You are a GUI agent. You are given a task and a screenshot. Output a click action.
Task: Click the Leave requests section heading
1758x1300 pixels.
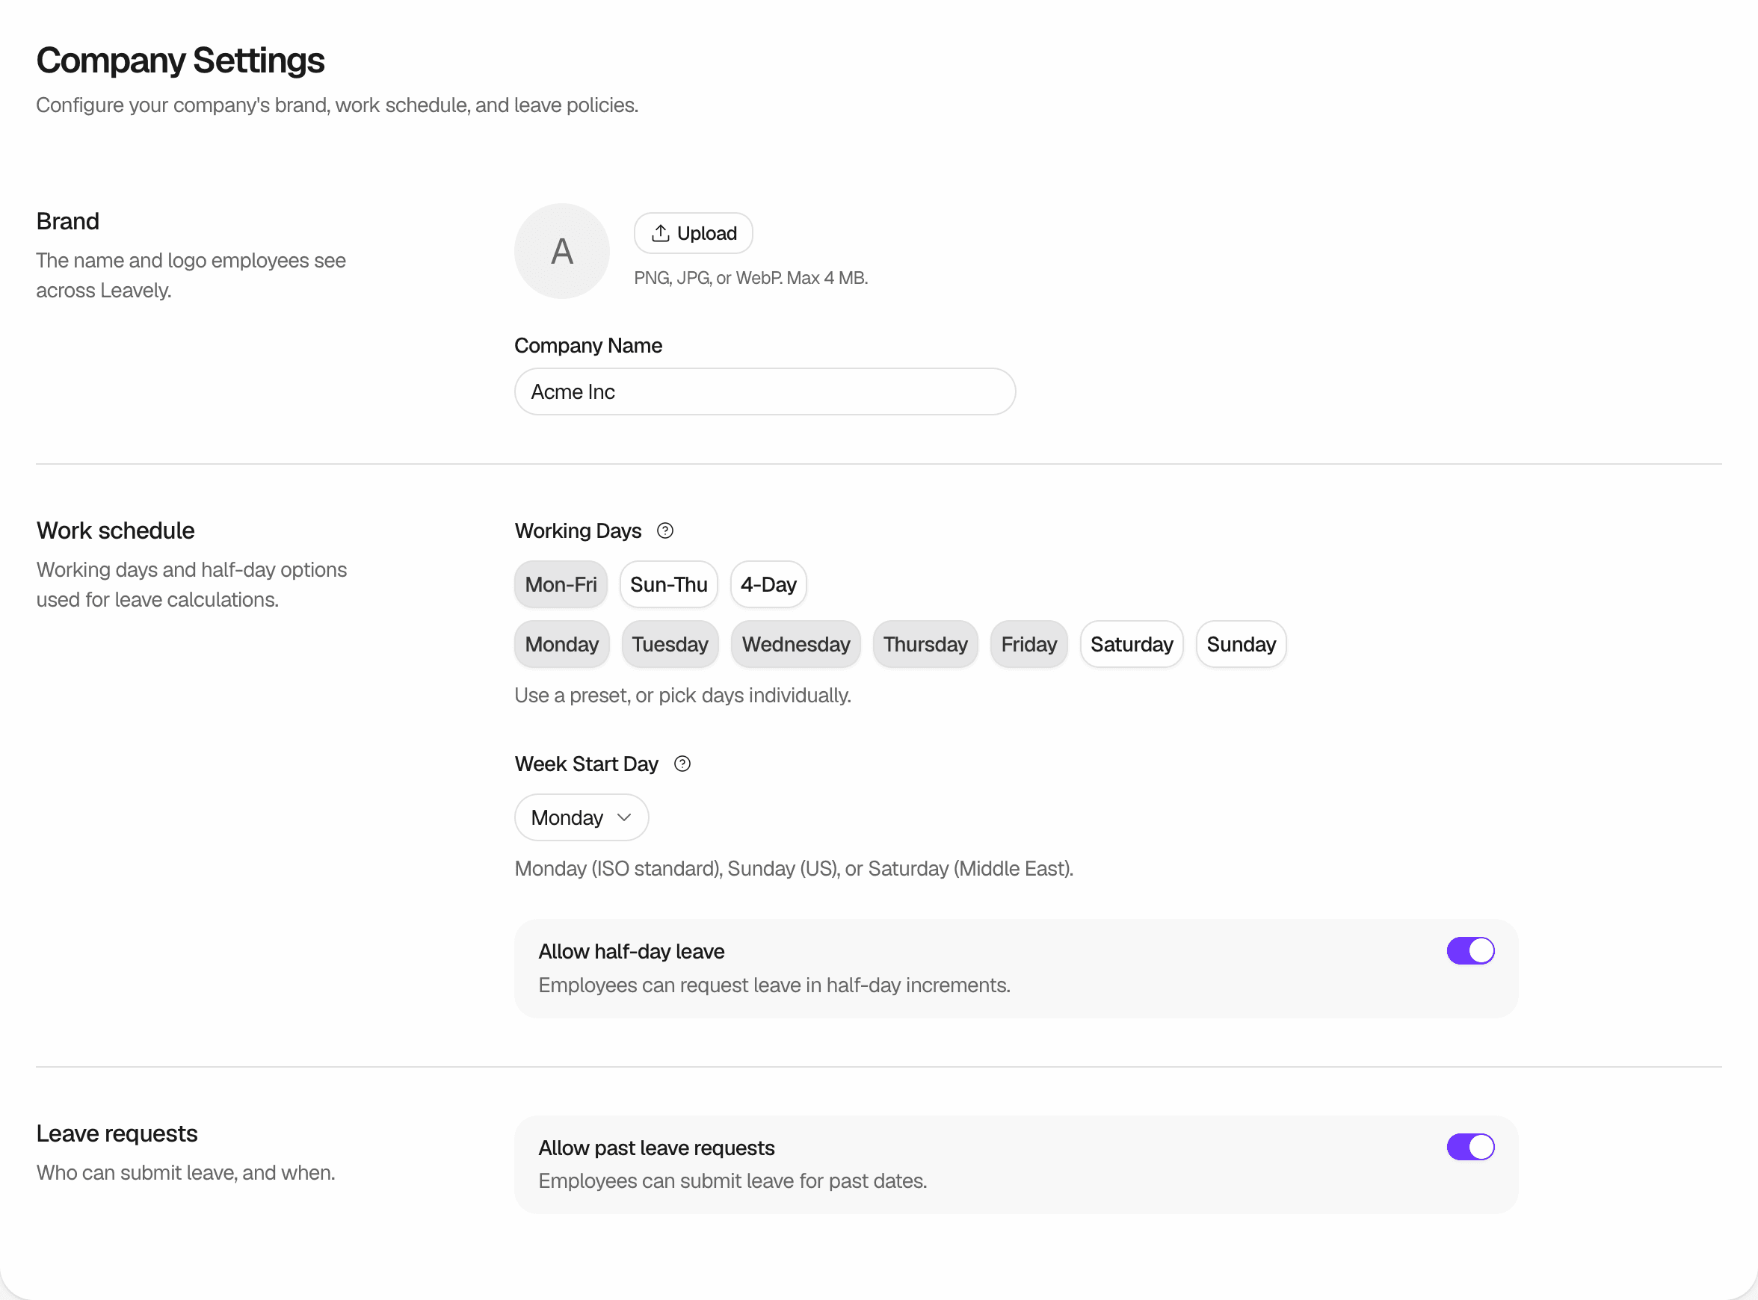[117, 1133]
